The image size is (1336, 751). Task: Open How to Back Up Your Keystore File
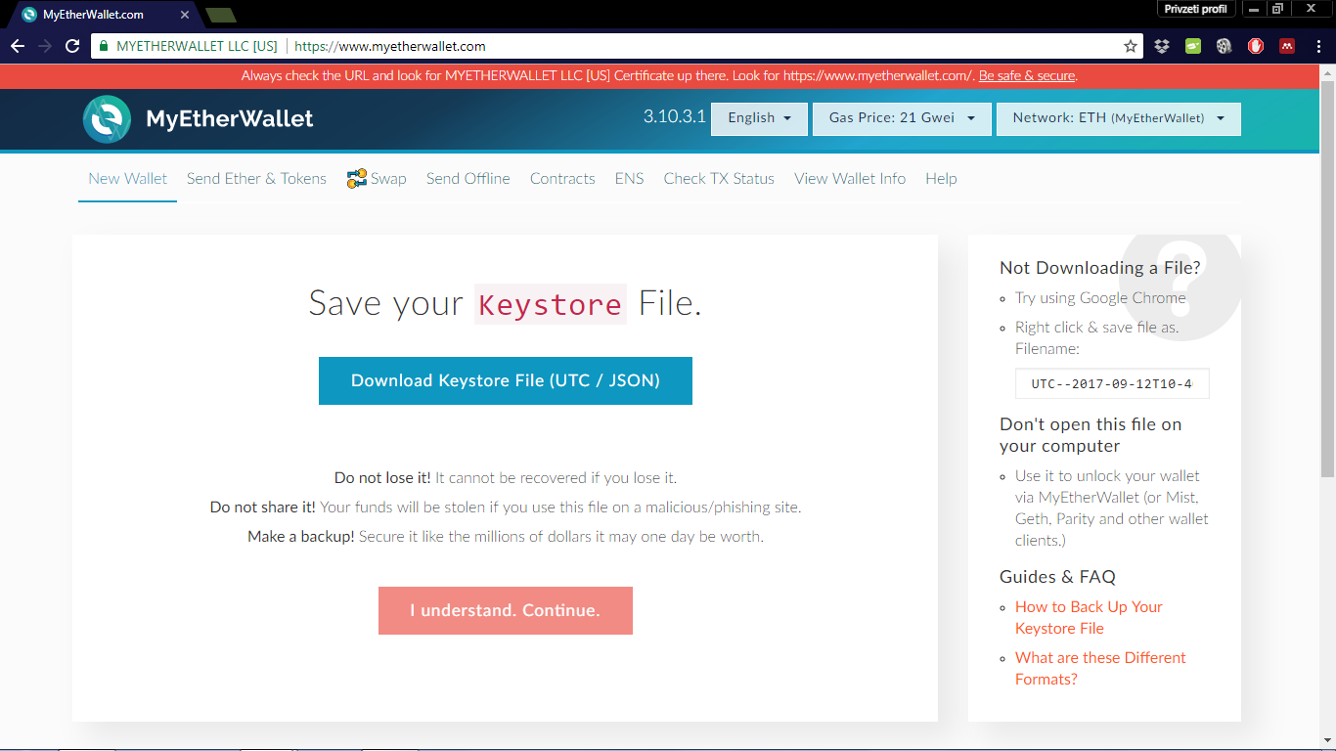[x=1089, y=618]
